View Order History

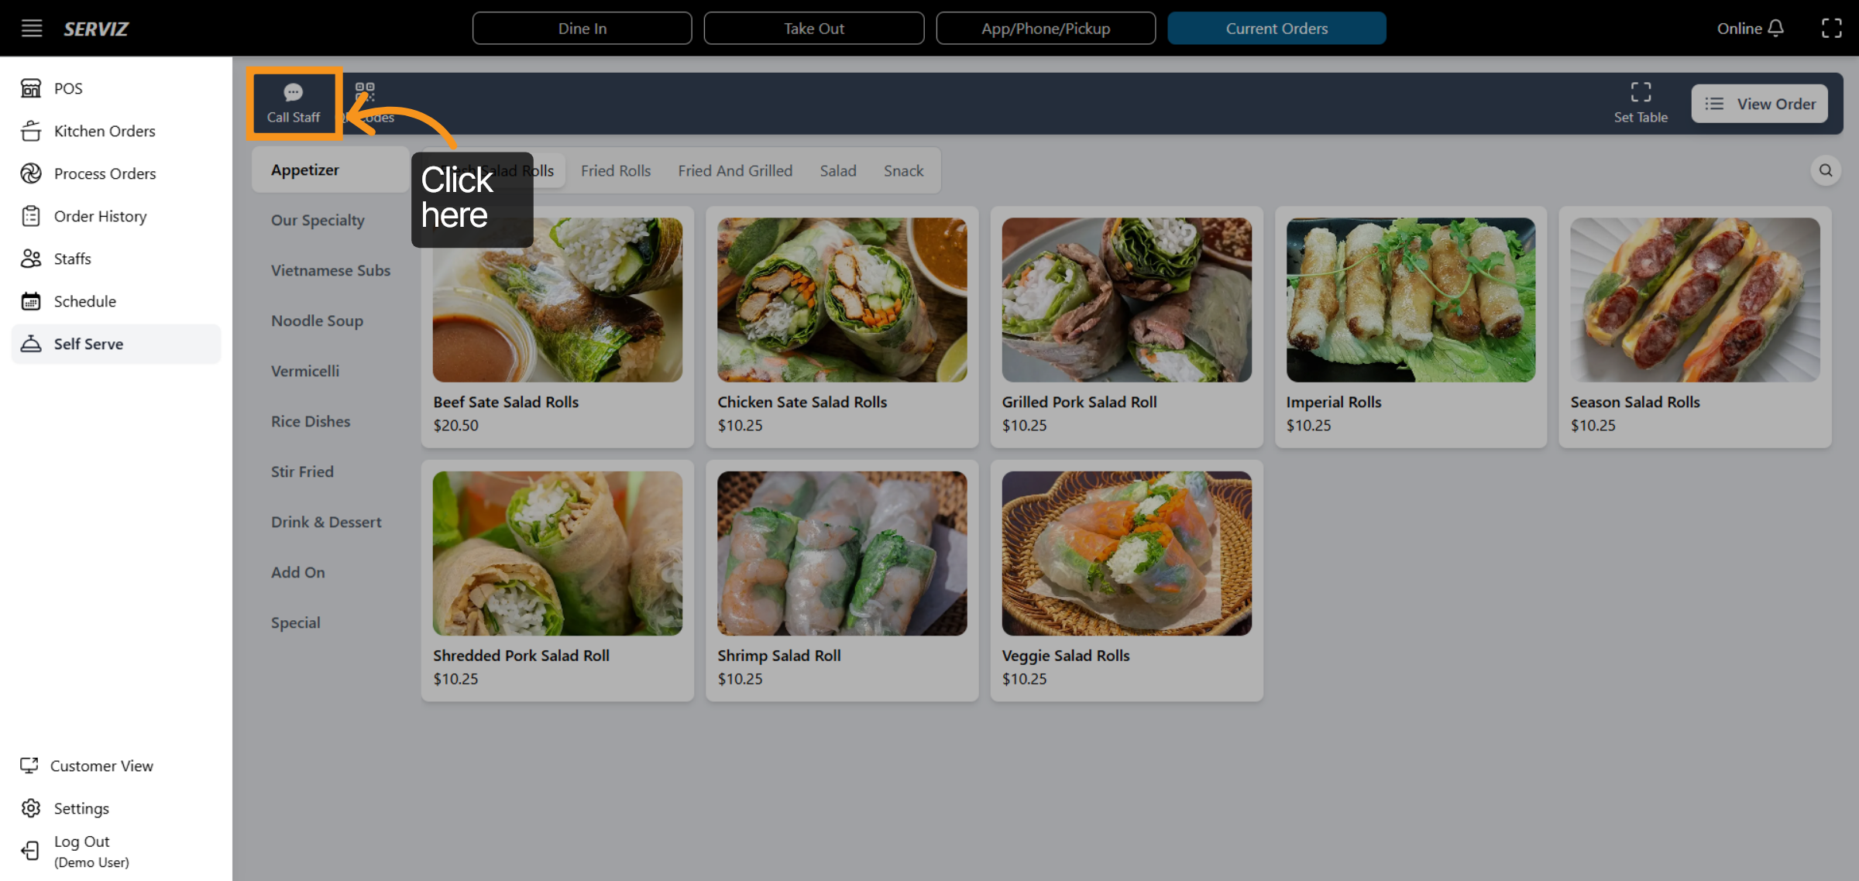click(100, 216)
